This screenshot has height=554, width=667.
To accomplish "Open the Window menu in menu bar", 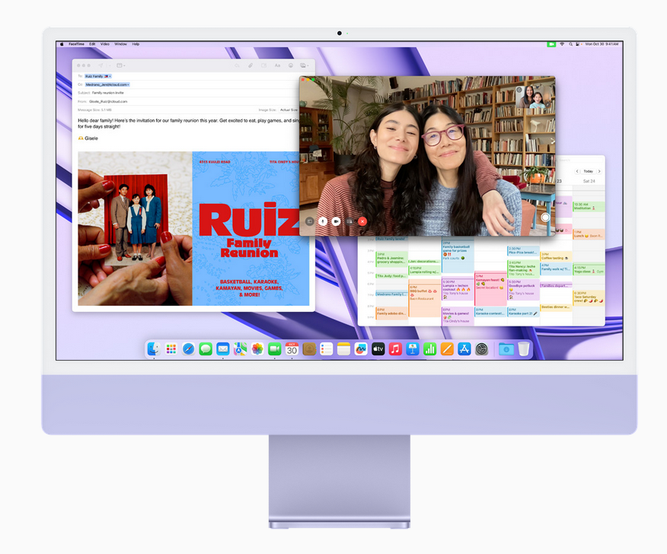I will pyautogui.click(x=120, y=44).
